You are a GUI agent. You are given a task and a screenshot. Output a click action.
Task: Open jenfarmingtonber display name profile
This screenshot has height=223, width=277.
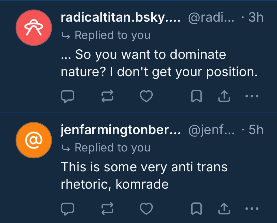(x=121, y=130)
